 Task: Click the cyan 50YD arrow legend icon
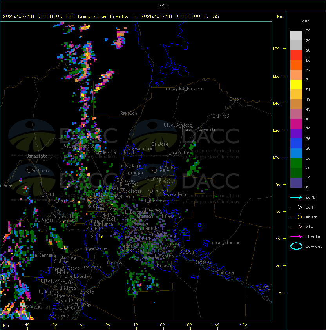click(x=296, y=198)
